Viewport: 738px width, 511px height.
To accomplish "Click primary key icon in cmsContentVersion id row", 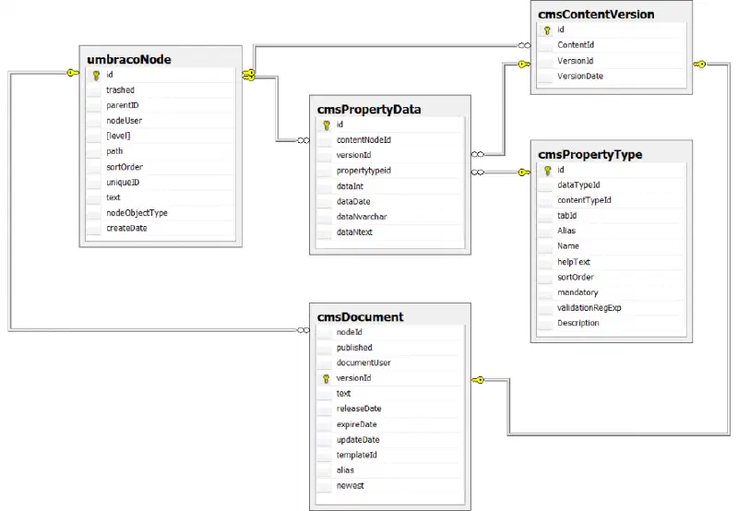I will 547,30.
